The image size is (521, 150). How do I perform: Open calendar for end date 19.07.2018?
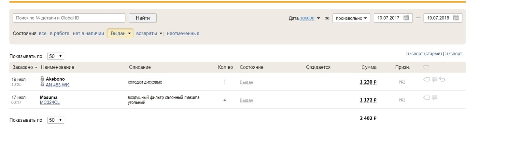(x=456, y=18)
